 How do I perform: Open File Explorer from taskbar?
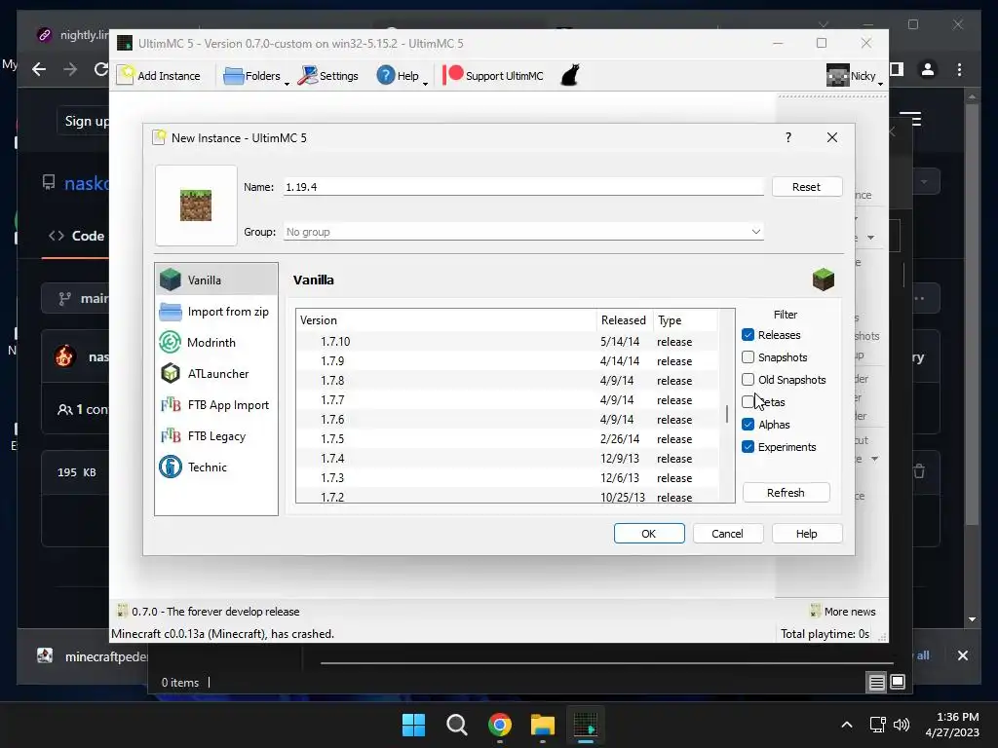[542, 725]
